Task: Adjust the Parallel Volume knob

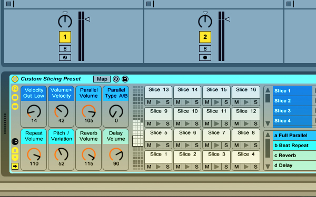Action: coord(88,111)
